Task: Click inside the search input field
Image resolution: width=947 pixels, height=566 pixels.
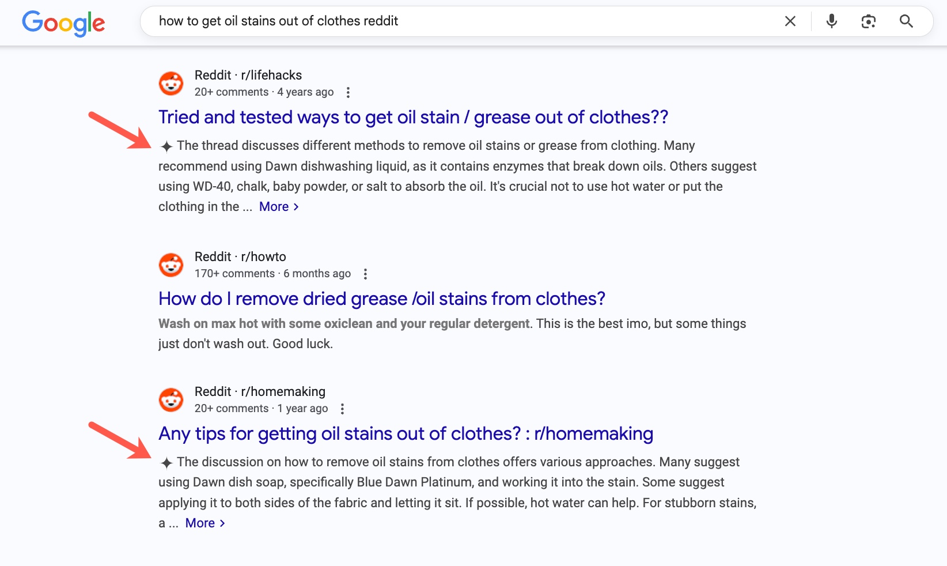Action: (403, 21)
